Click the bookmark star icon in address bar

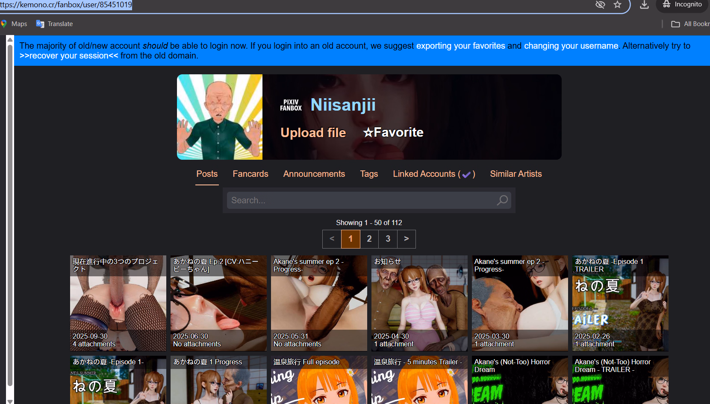click(x=617, y=5)
